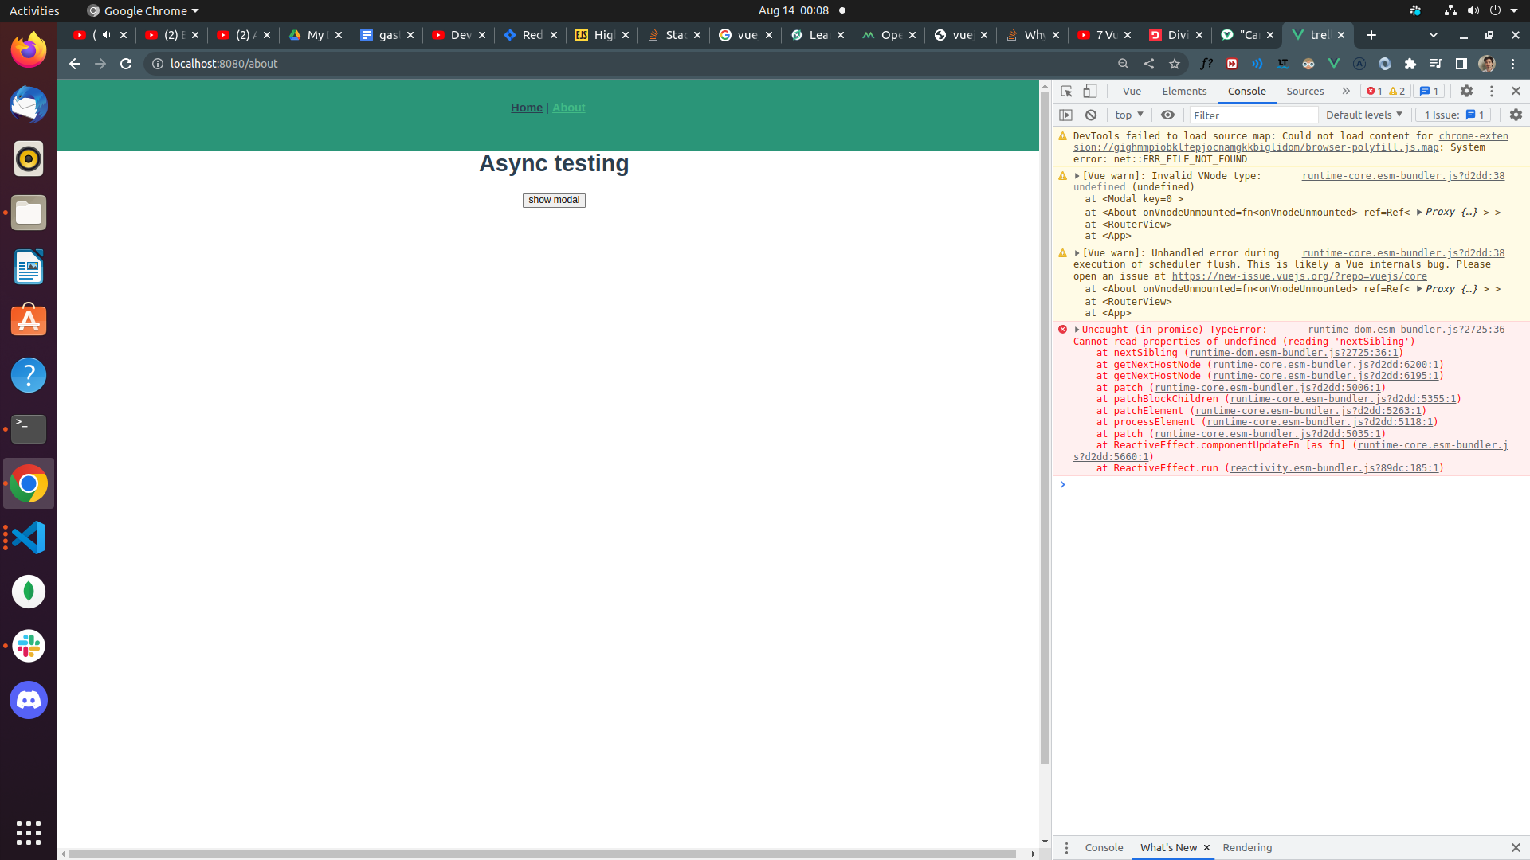Click the localhost:8080/about address bar
Viewport: 1530px width, 860px height.
[x=224, y=64]
